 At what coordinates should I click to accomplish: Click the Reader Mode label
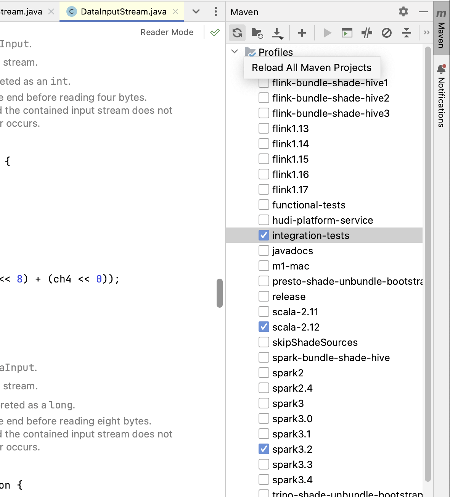[x=167, y=32]
